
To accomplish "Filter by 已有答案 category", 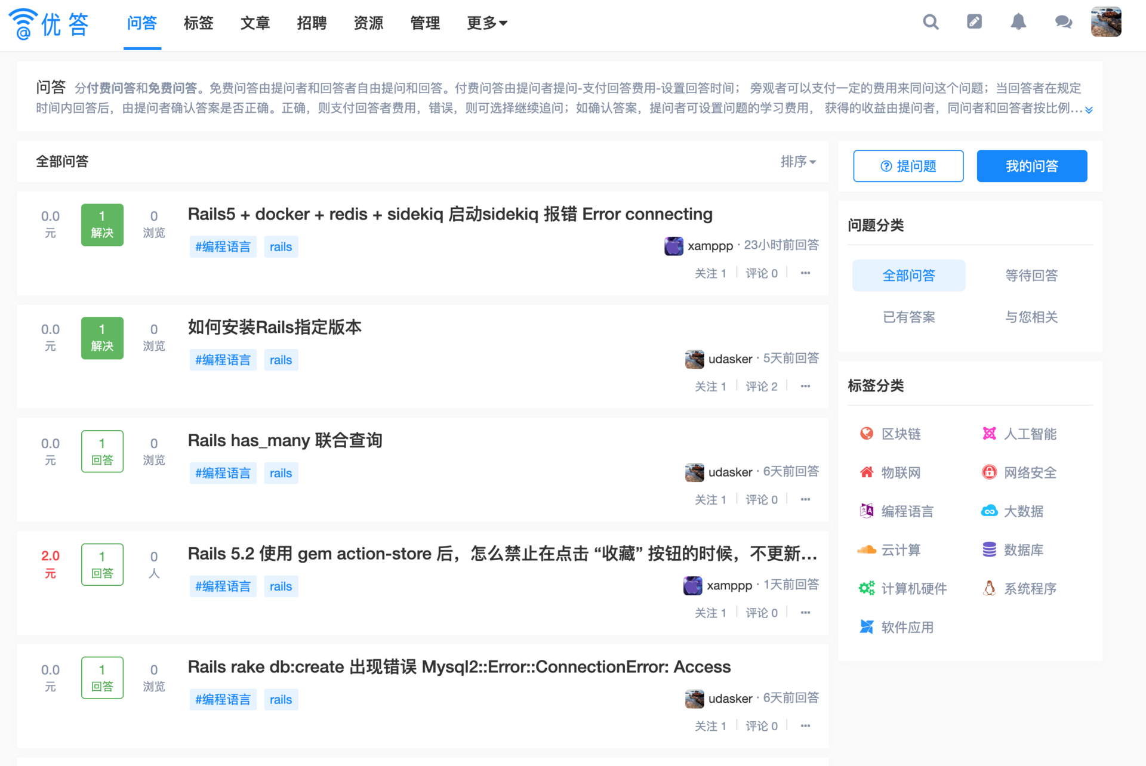I will [908, 317].
